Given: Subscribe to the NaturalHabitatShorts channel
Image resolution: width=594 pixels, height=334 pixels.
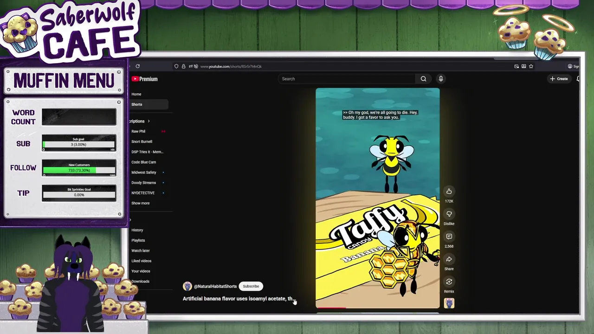Looking at the screenshot, I should pyautogui.click(x=251, y=286).
